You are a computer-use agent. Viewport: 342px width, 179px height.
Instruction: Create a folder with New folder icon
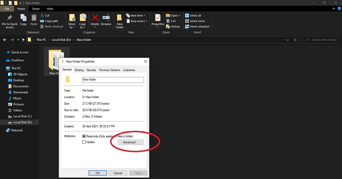click(x=120, y=19)
